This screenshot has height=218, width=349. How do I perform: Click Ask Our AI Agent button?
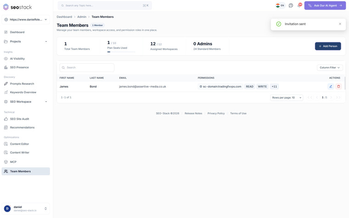click(325, 6)
